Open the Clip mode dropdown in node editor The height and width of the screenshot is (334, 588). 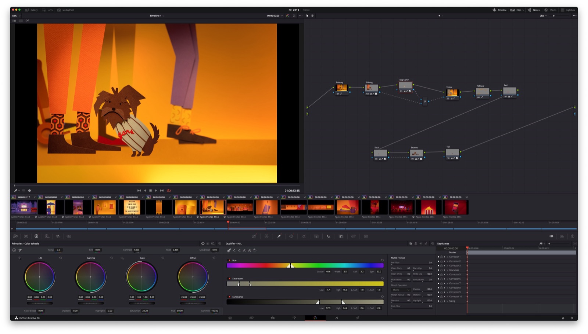click(543, 16)
